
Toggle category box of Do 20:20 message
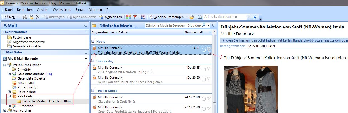(x=204, y=80)
